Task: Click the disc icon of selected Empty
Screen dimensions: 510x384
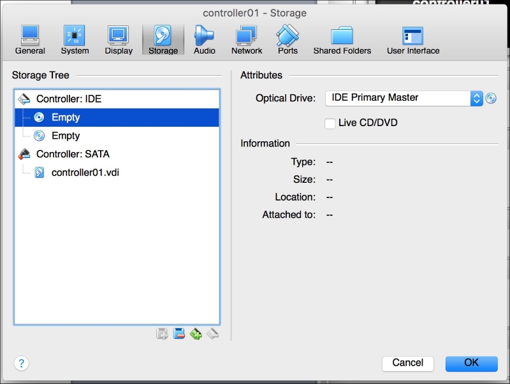Action: point(39,117)
